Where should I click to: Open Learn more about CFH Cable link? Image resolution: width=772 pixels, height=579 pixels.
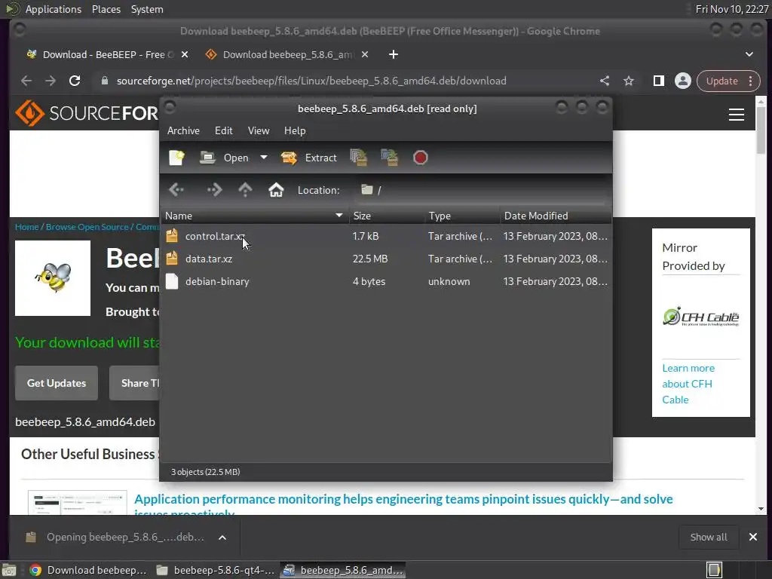(x=688, y=384)
